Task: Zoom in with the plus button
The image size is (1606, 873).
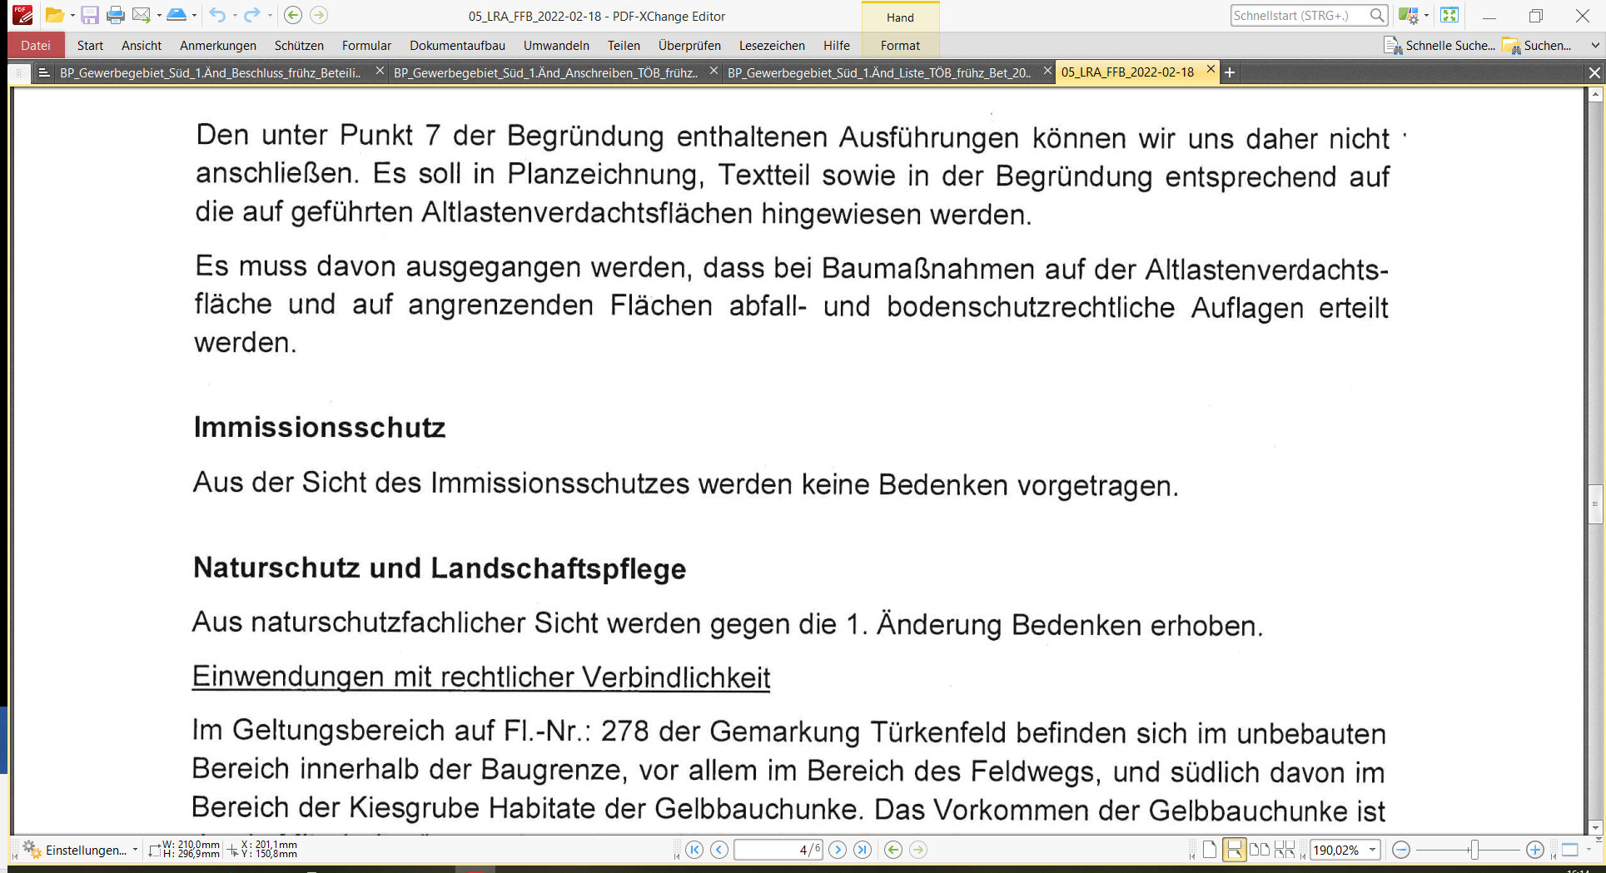Action: click(x=1535, y=850)
